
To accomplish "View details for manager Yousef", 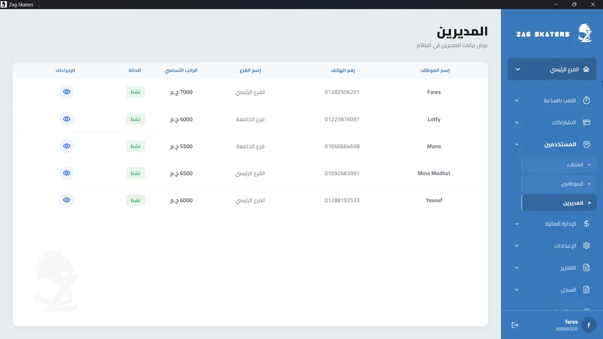I will click(67, 200).
